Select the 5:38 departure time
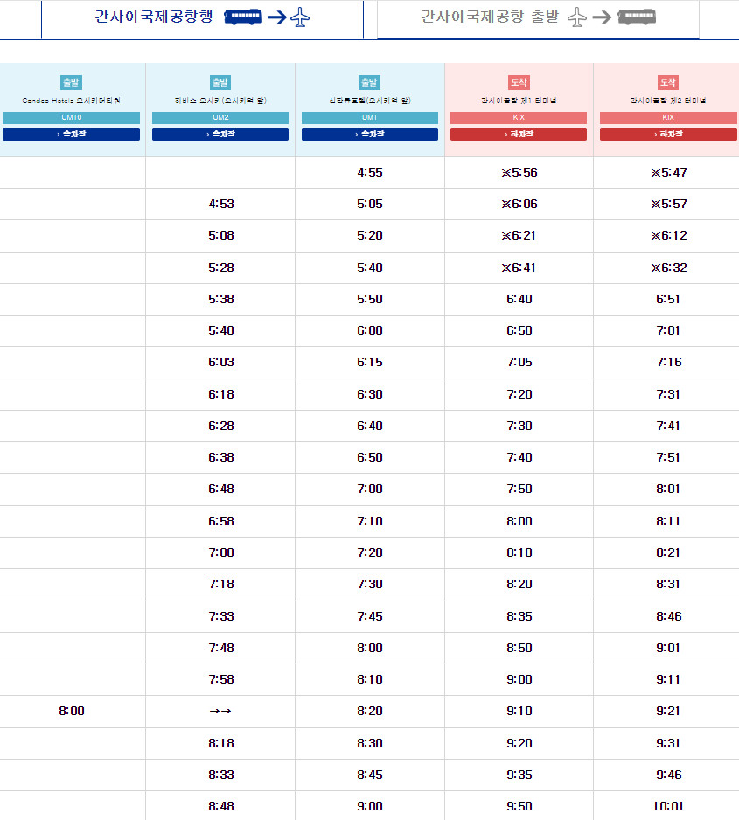This screenshot has height=820, width=739. point(220,299)
